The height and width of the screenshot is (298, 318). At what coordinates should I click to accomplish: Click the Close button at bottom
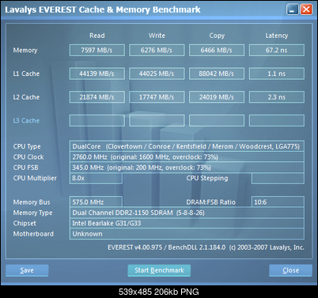coord(290,270)
